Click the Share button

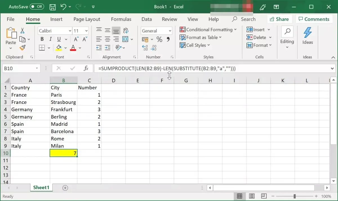click(x=279, y=19)
